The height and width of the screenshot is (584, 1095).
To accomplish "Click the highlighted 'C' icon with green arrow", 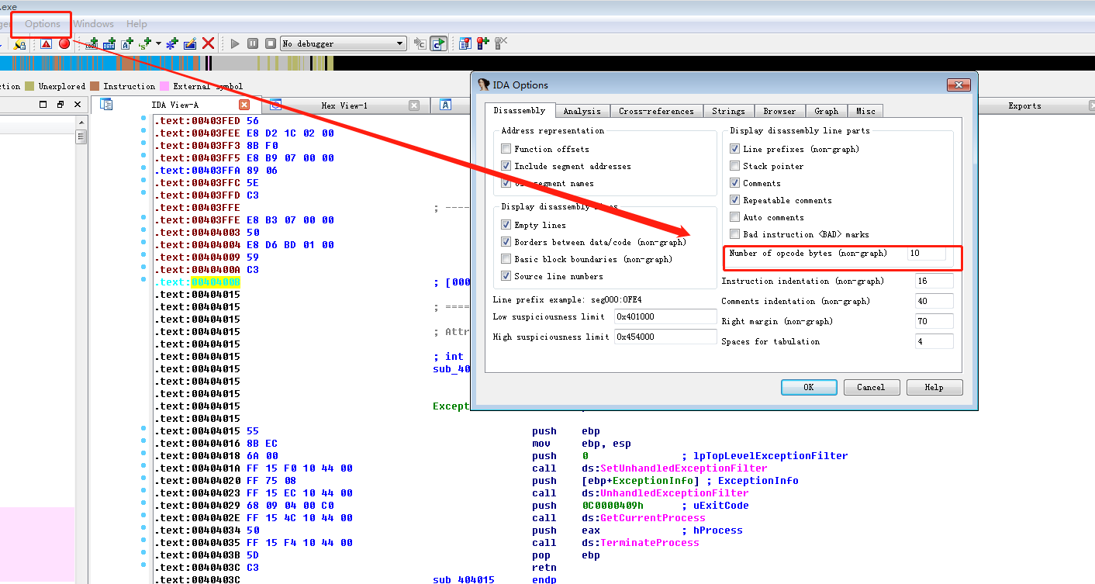I will (x=439, y=43).
